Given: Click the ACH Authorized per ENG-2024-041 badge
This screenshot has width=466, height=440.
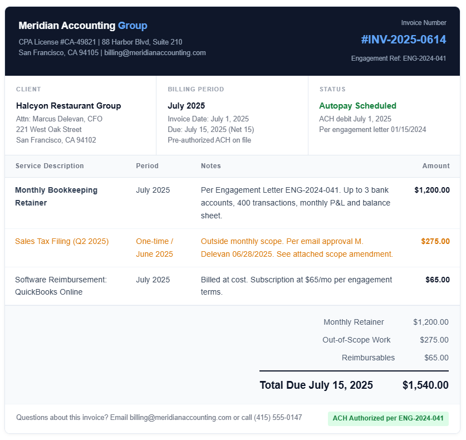Looking at the screenshot, I should pos(388,418).
